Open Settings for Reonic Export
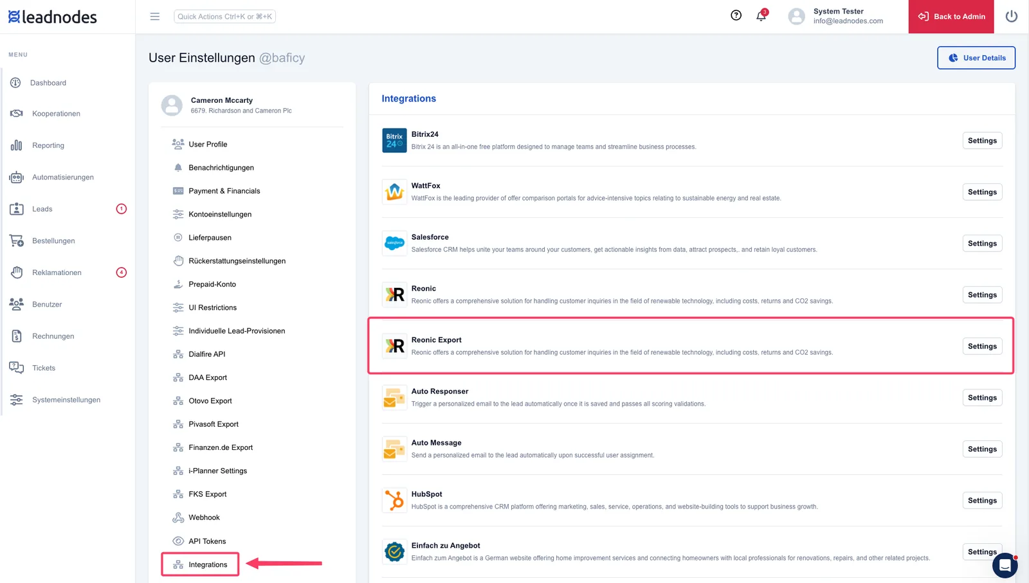Viewport: 1029px width, 583px height. tap(982, 346)
